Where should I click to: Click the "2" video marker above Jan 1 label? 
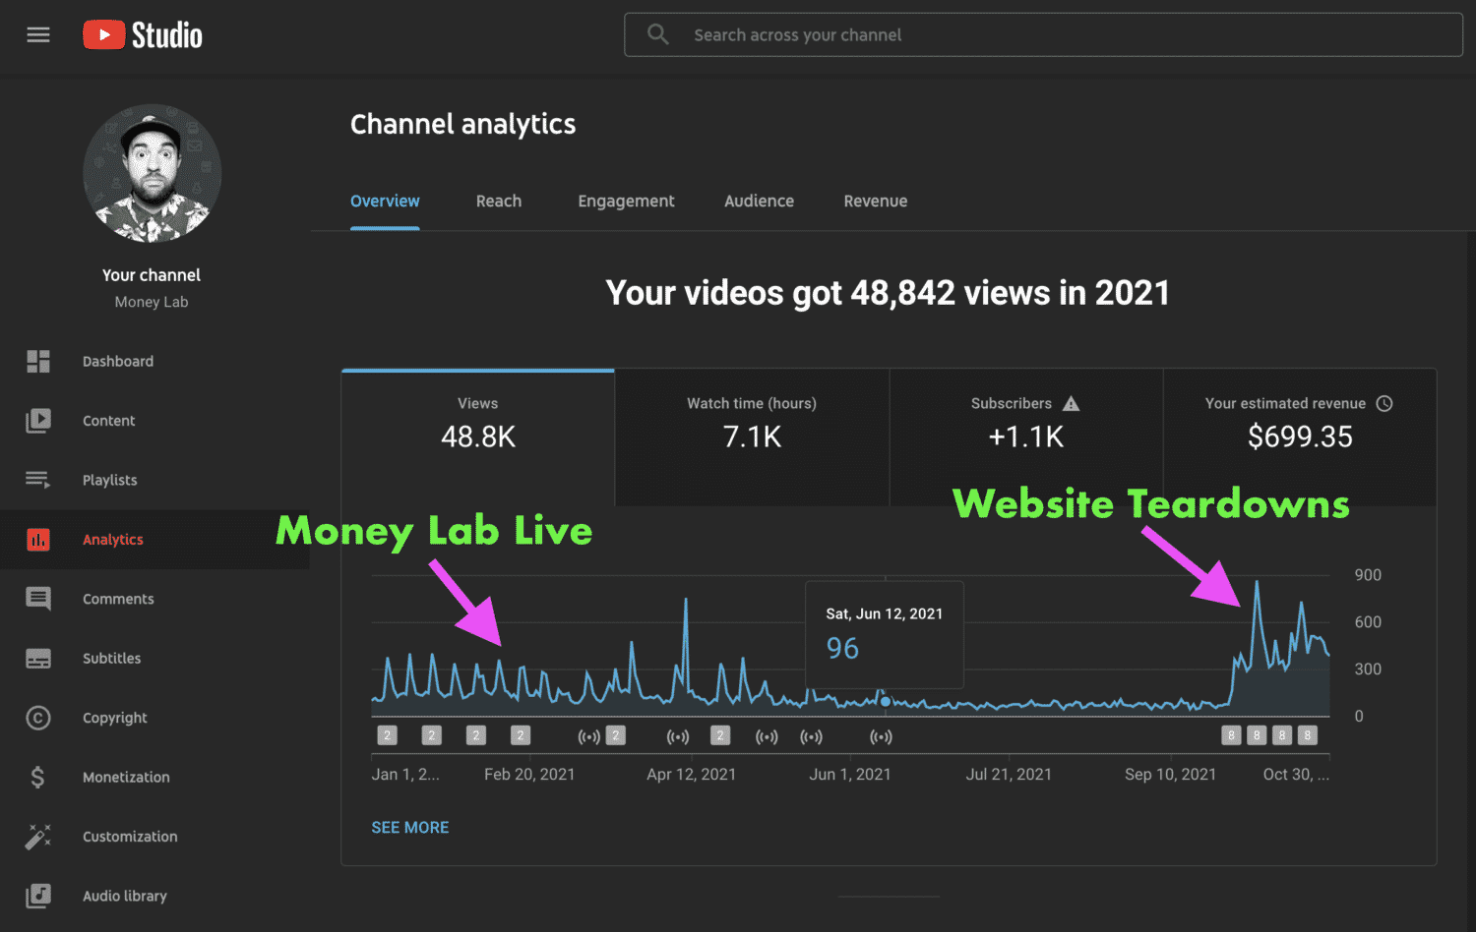388,735
